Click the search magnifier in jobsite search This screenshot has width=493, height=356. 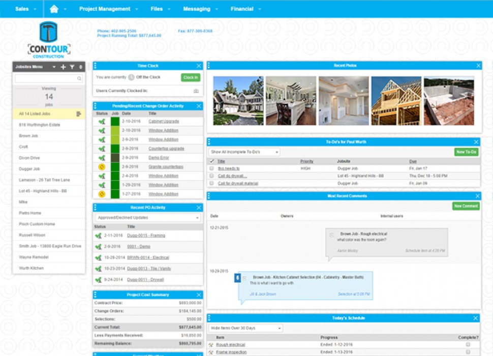pos(79,79)
